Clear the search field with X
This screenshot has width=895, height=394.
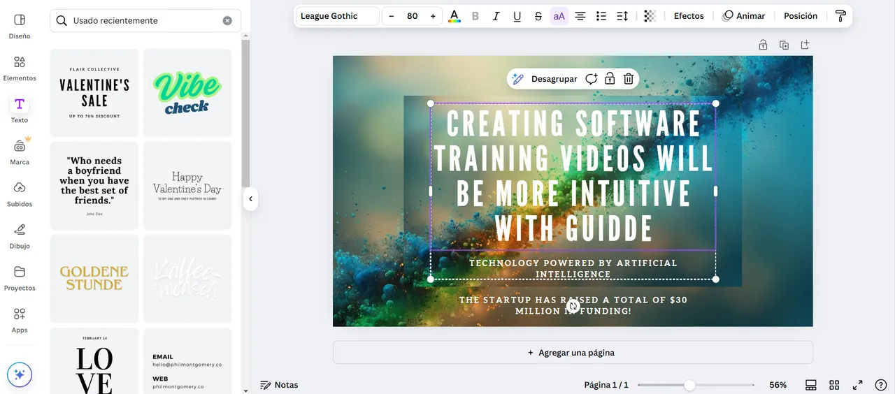coord(227,20)
